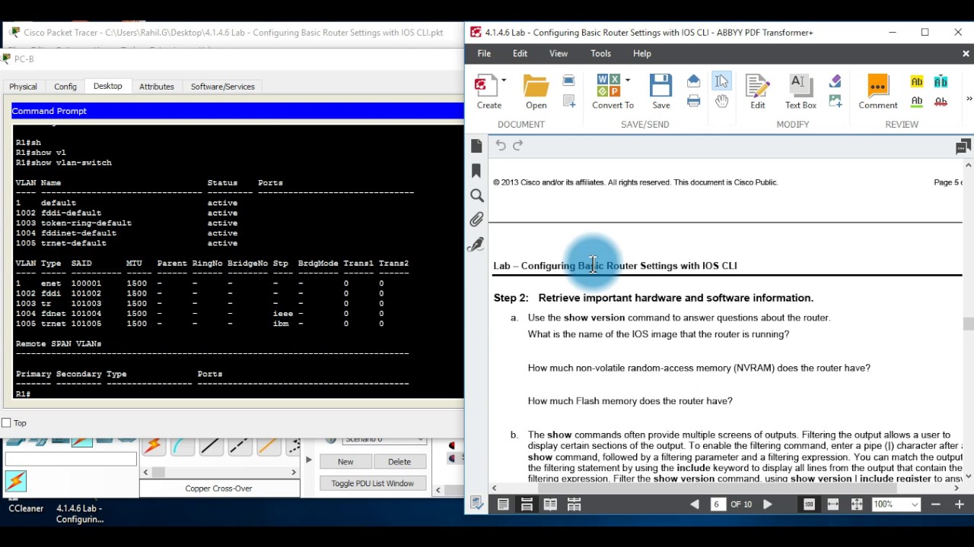Screen dimensions: 974x547
Task: Click the PDF vertical scrollbar thumb
Action: click(x=968, y=324)
